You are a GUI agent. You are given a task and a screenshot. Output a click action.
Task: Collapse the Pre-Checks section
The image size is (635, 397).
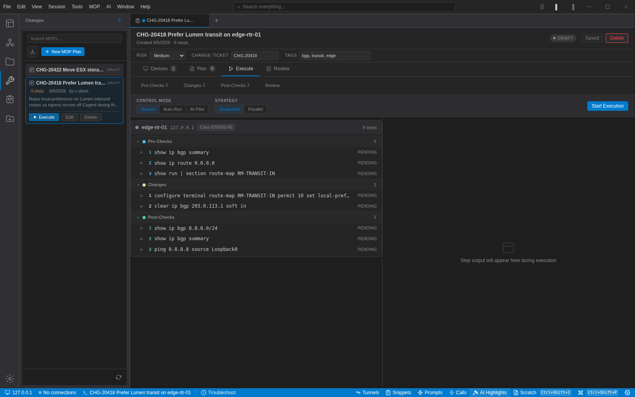coord(138,142)
